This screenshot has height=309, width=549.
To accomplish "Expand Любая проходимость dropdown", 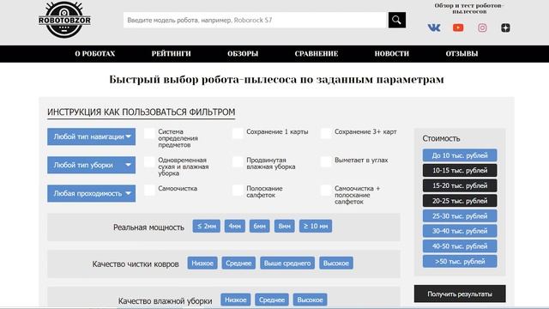I will (92, 193).
